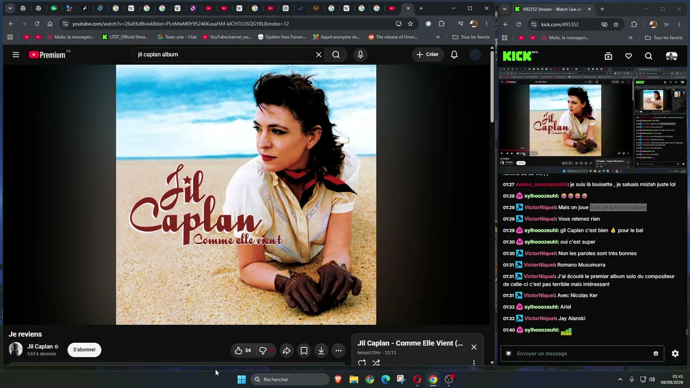
Task: Close the Jil Caplan playlist panel
Action: [x=474, y=347]
